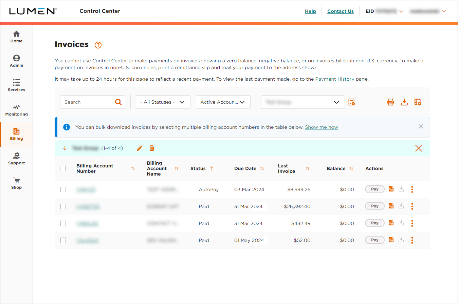458x304 pixels.
Task: Go to Home in the sidebar
Action: click(16, 37)
